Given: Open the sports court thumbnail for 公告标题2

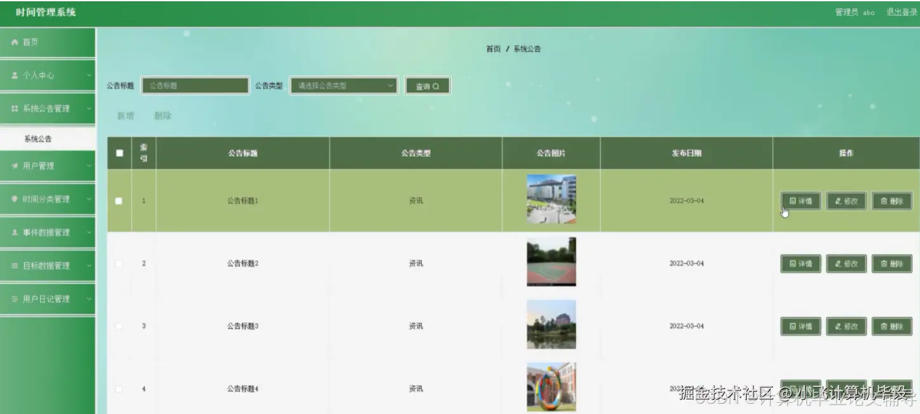Looking at the screenshot, I should click(551, 262).
